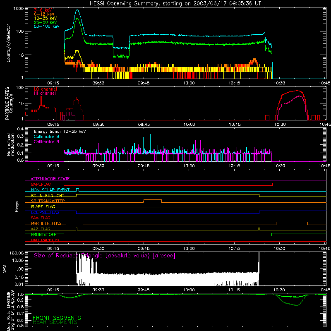
Task: Select the LO channel legend label
Action: [x=46, y=89]
